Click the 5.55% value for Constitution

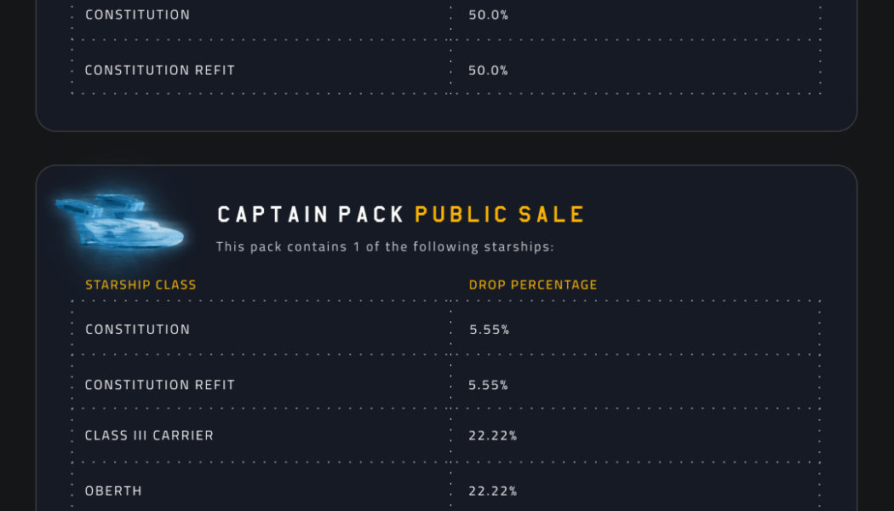pyautogui.click(x=489, y=330)
